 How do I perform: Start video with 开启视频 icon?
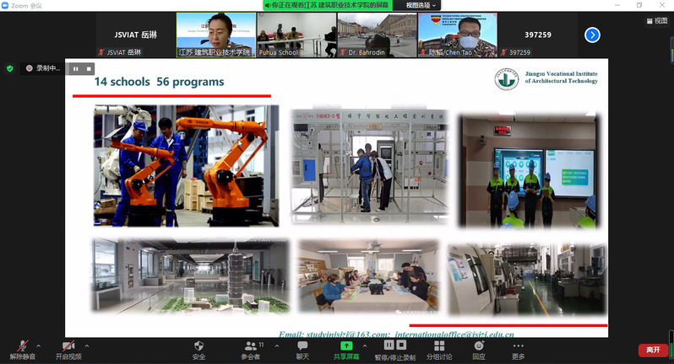point(68,347)
